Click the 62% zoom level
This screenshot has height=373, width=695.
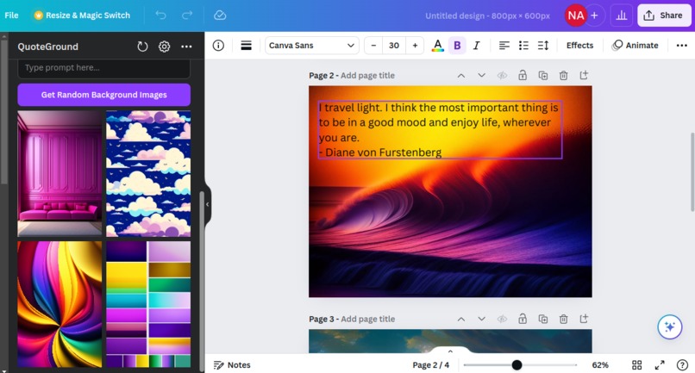(600, 365)
